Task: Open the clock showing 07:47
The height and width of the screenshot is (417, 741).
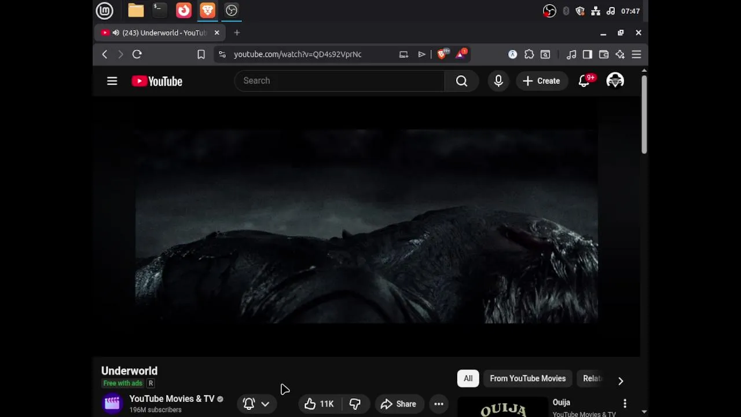Action: [x=630, y=11]
